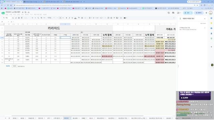This screenshot has width=214, height=120.
Task: Close the right side functions panel
Action: [x=205, y=19]
